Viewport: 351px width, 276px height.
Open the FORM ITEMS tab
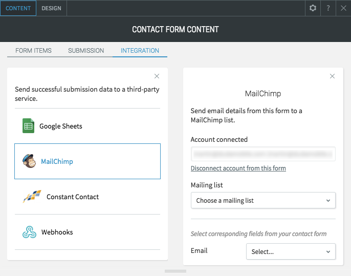33,51
